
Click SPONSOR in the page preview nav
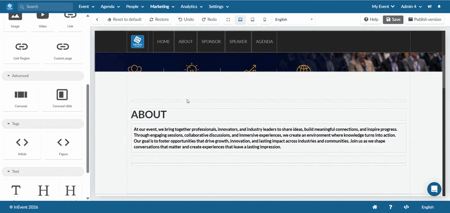(211, 42)
